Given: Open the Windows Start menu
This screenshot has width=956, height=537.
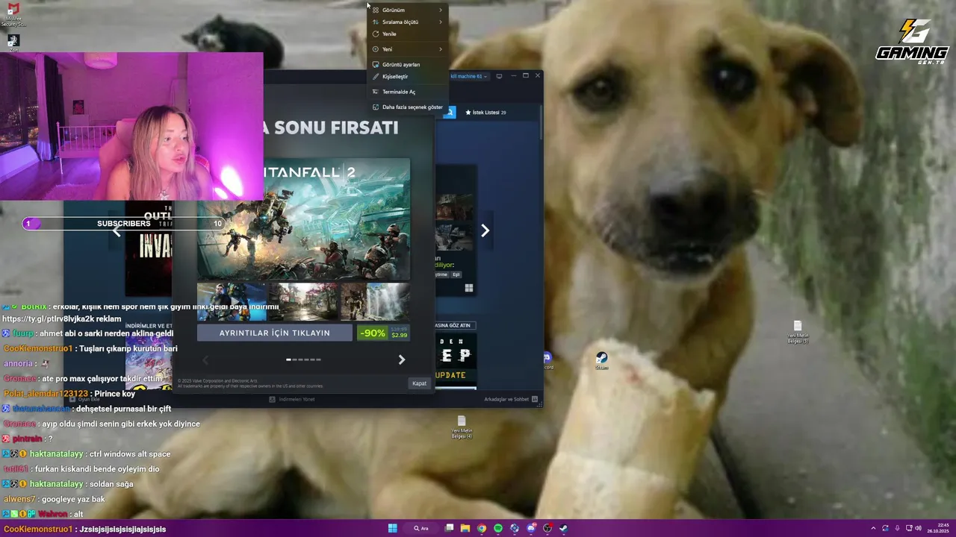Looking at the screenshot, I should (x=392, y=528).
